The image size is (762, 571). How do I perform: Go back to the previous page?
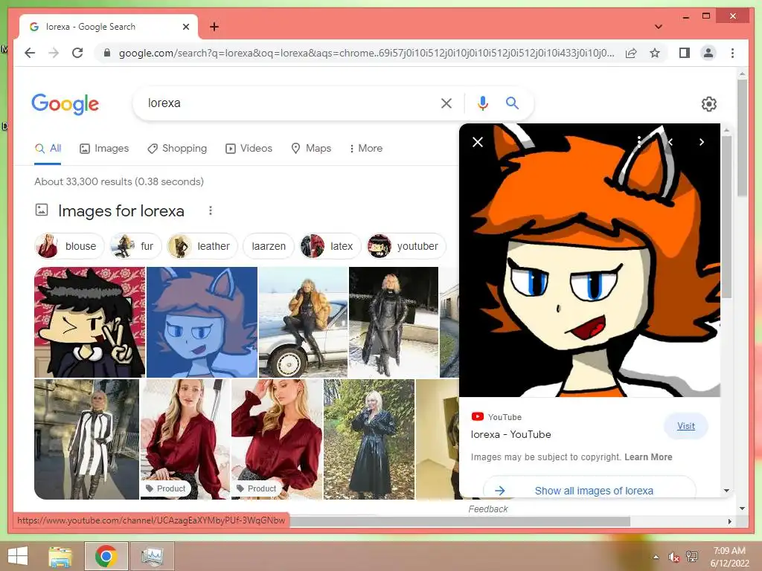(x=30, y=53)
